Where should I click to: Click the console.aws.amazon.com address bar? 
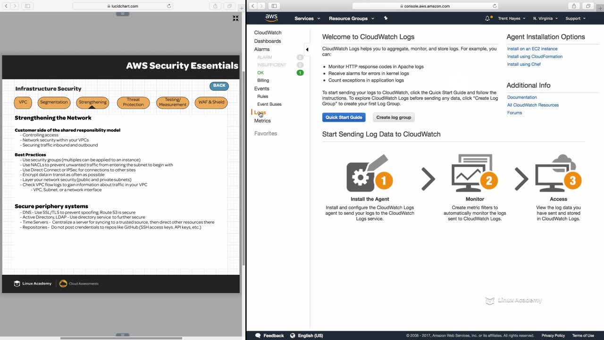tap(426, 6)
